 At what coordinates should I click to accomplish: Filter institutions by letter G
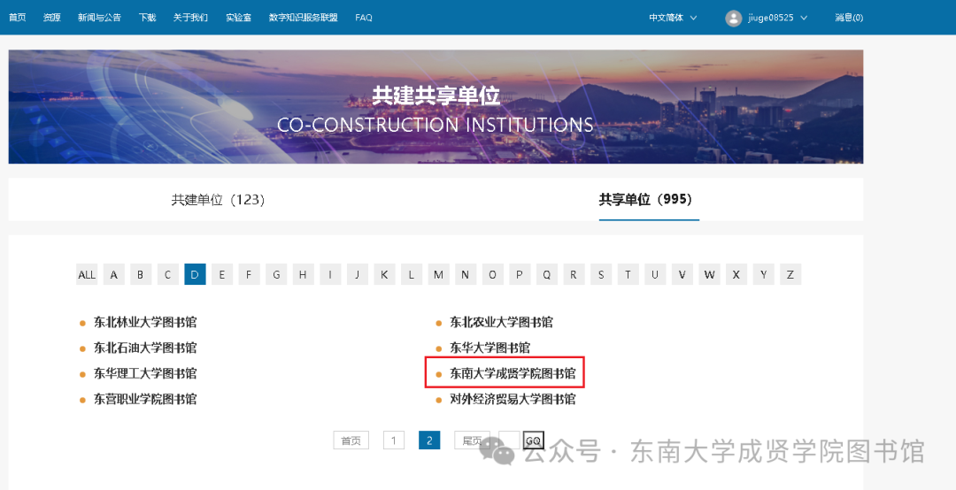[276, 274]
